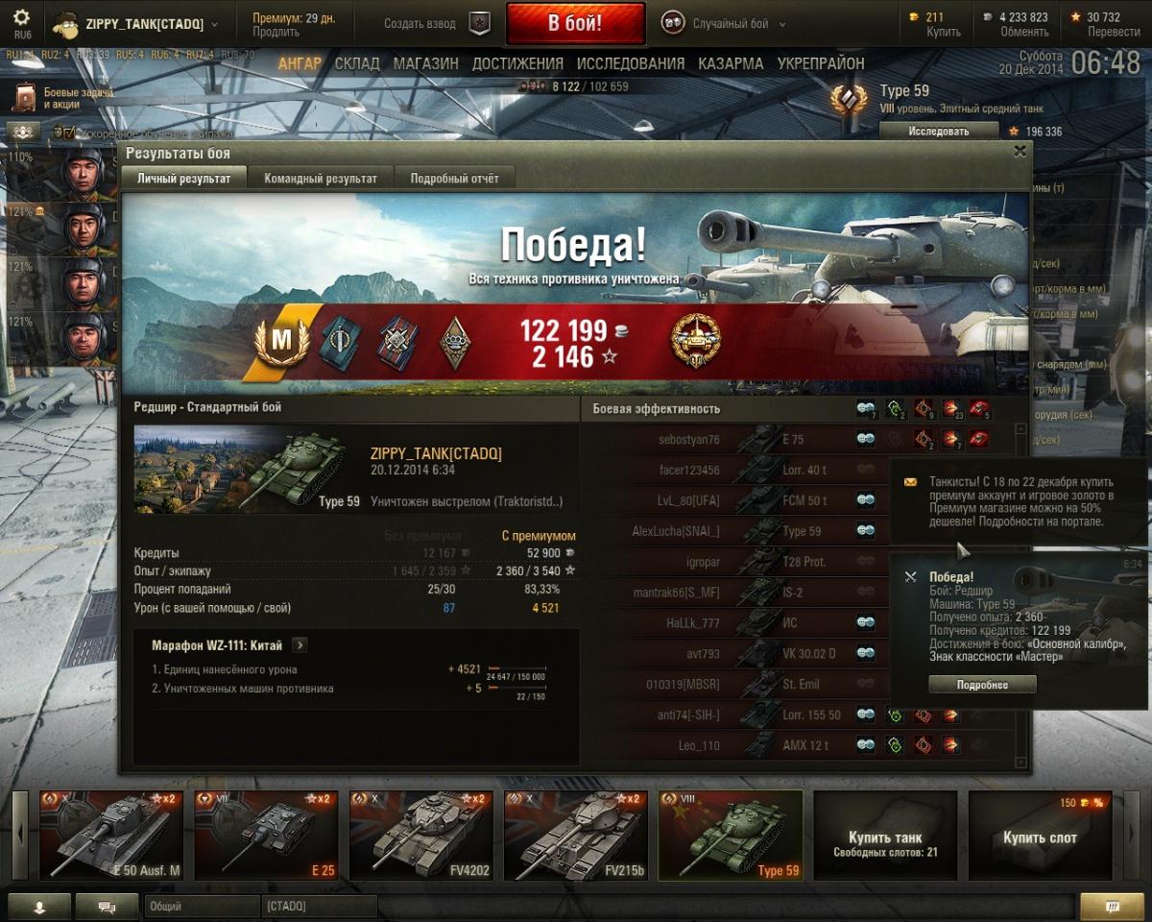Image resolution: width=1152 pixels, height=922 pixels.
Task: Open the chat channels speech bubble icon
Action: (x=107, y=907)
